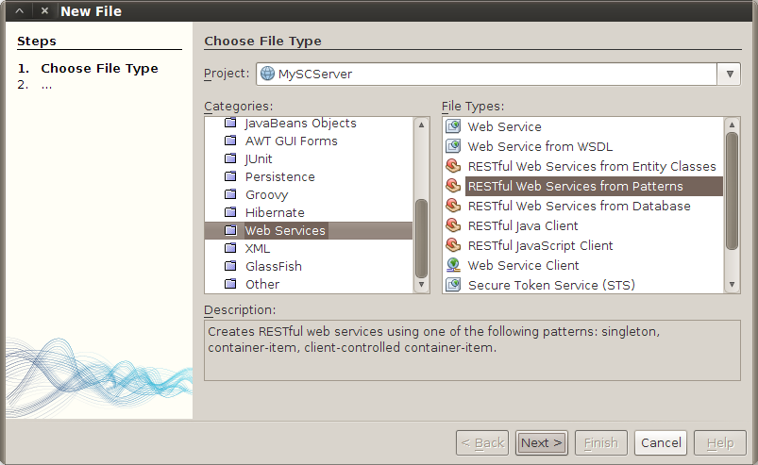Pick the JavaBeans Objects category
This screenshot has width=758, height=465.
tap(300, 123)
